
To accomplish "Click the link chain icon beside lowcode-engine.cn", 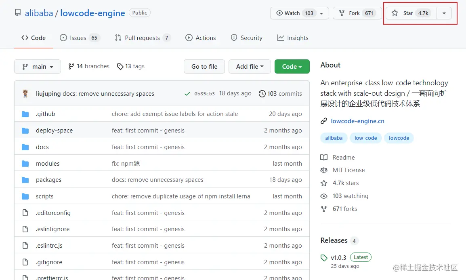I will pyautogui.click(x=323, y=121).
